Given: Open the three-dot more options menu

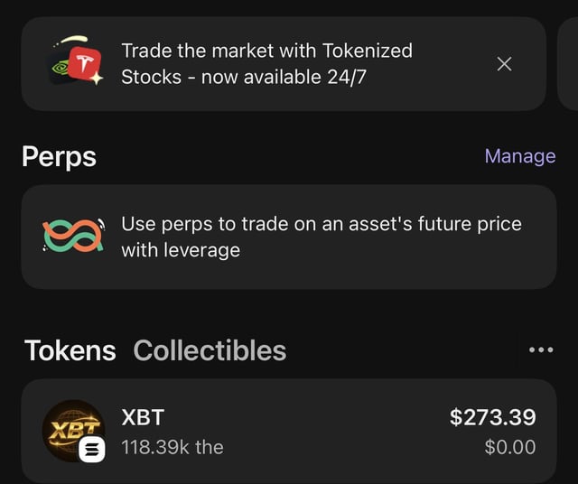Looking at the screenshot, I should (x=540, y=350).
